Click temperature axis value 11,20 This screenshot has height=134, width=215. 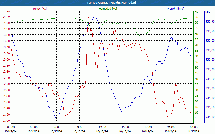(6, 114)
